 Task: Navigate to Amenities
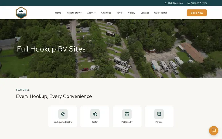pyautogui.click(x=106, y=13)
